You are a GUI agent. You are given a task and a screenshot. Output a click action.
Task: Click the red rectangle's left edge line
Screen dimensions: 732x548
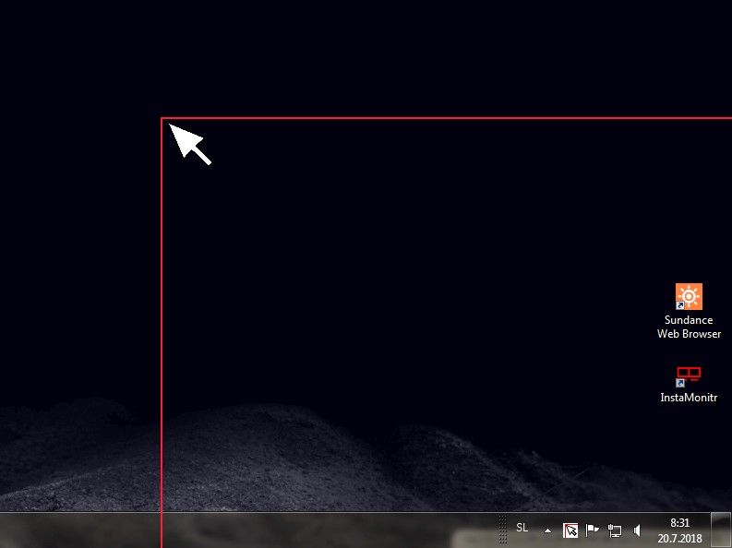162,323
